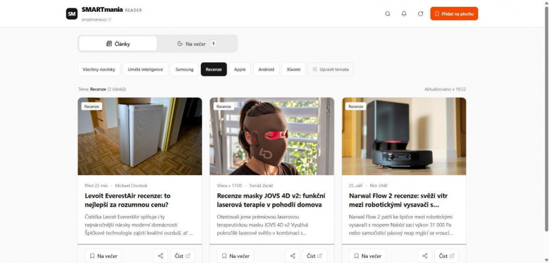Open the Levoit air purifier thumbnail
The width and height of the screenshot is (549, 263).
(140, 136)
